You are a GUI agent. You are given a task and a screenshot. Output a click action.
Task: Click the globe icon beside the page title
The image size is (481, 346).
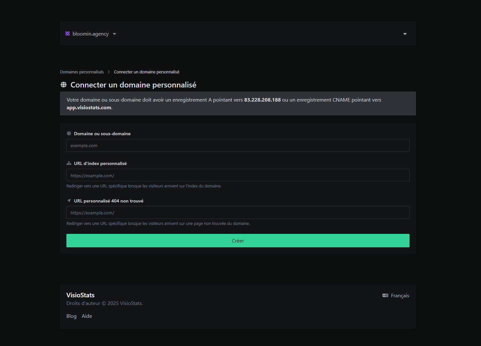click(x=63, y=85)
